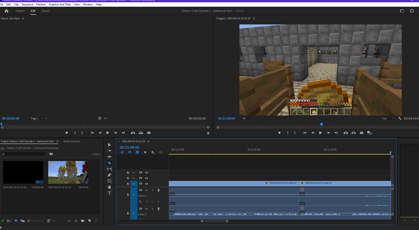The width and height of the screenshot is (419, 230).
Task: Toggle V2 track output eye
Action: (147, 178)
